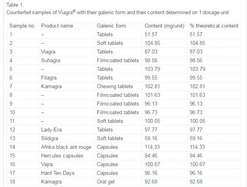Click the 'Table 1.' caption label
Screen dimensions: 247x187
coord(15,5)
